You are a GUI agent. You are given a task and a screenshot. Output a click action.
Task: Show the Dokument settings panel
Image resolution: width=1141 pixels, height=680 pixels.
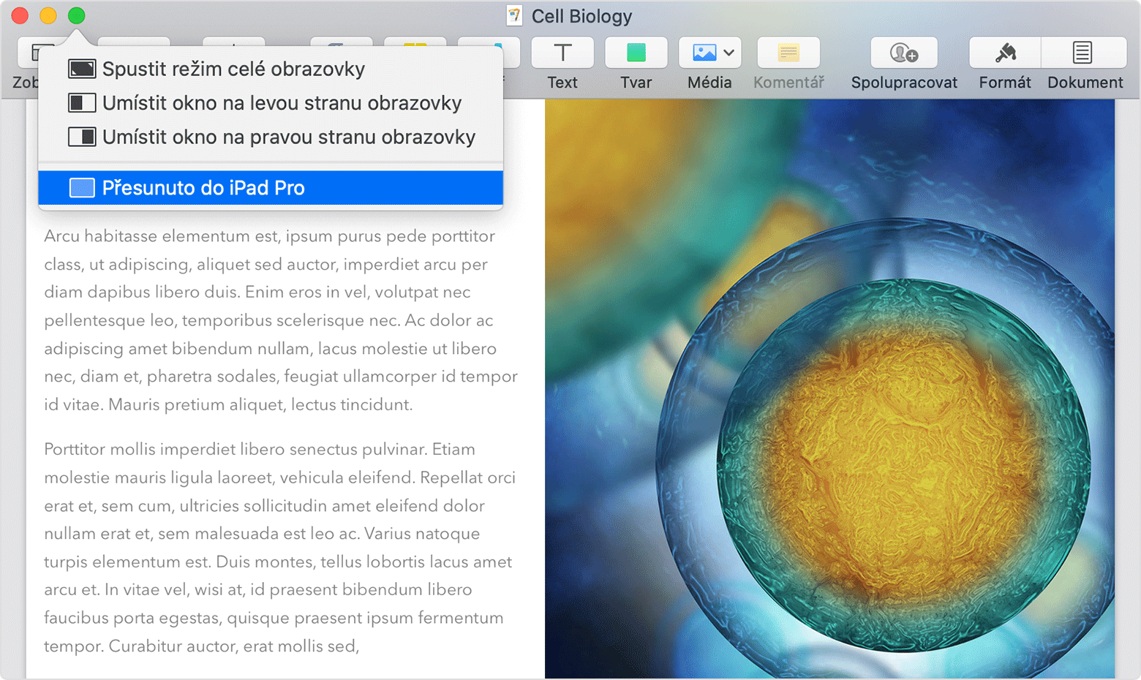[x=1083, y=53]
